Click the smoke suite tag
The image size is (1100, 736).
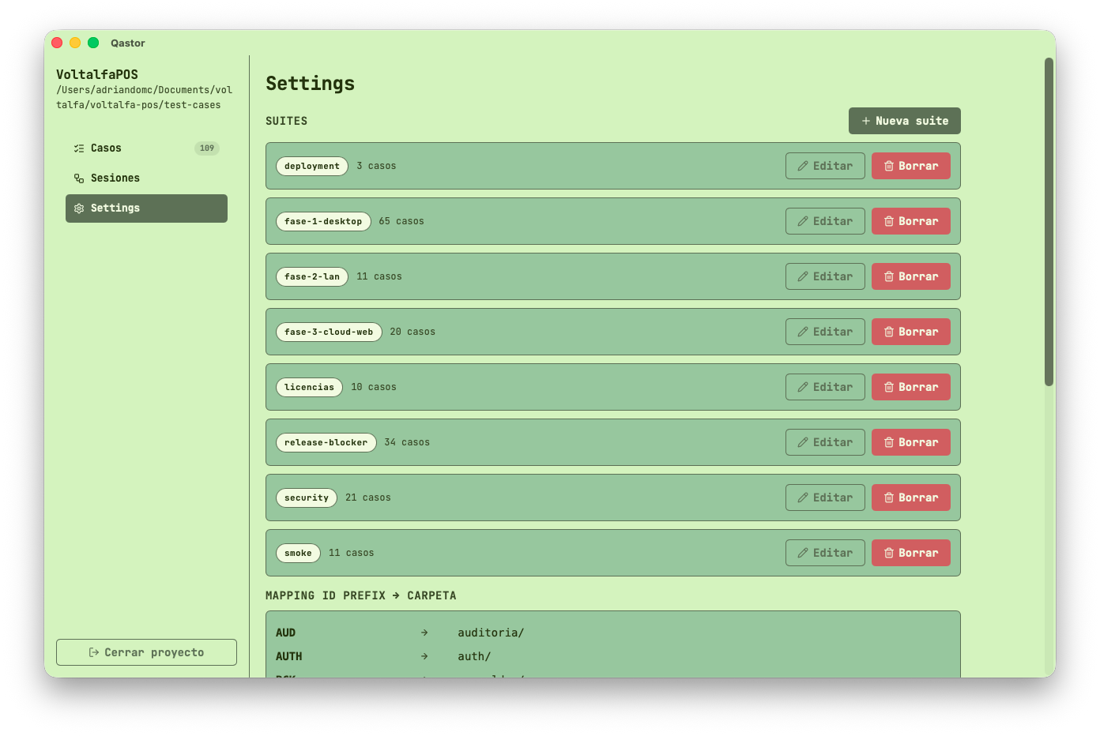click(x=298, y=553)
